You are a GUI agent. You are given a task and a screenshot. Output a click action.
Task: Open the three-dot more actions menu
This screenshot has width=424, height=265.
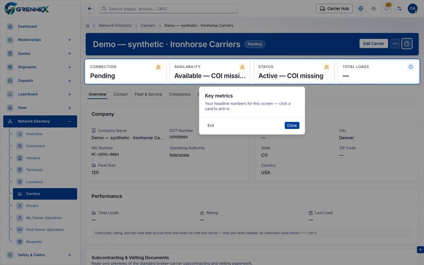tap(395, 44)
